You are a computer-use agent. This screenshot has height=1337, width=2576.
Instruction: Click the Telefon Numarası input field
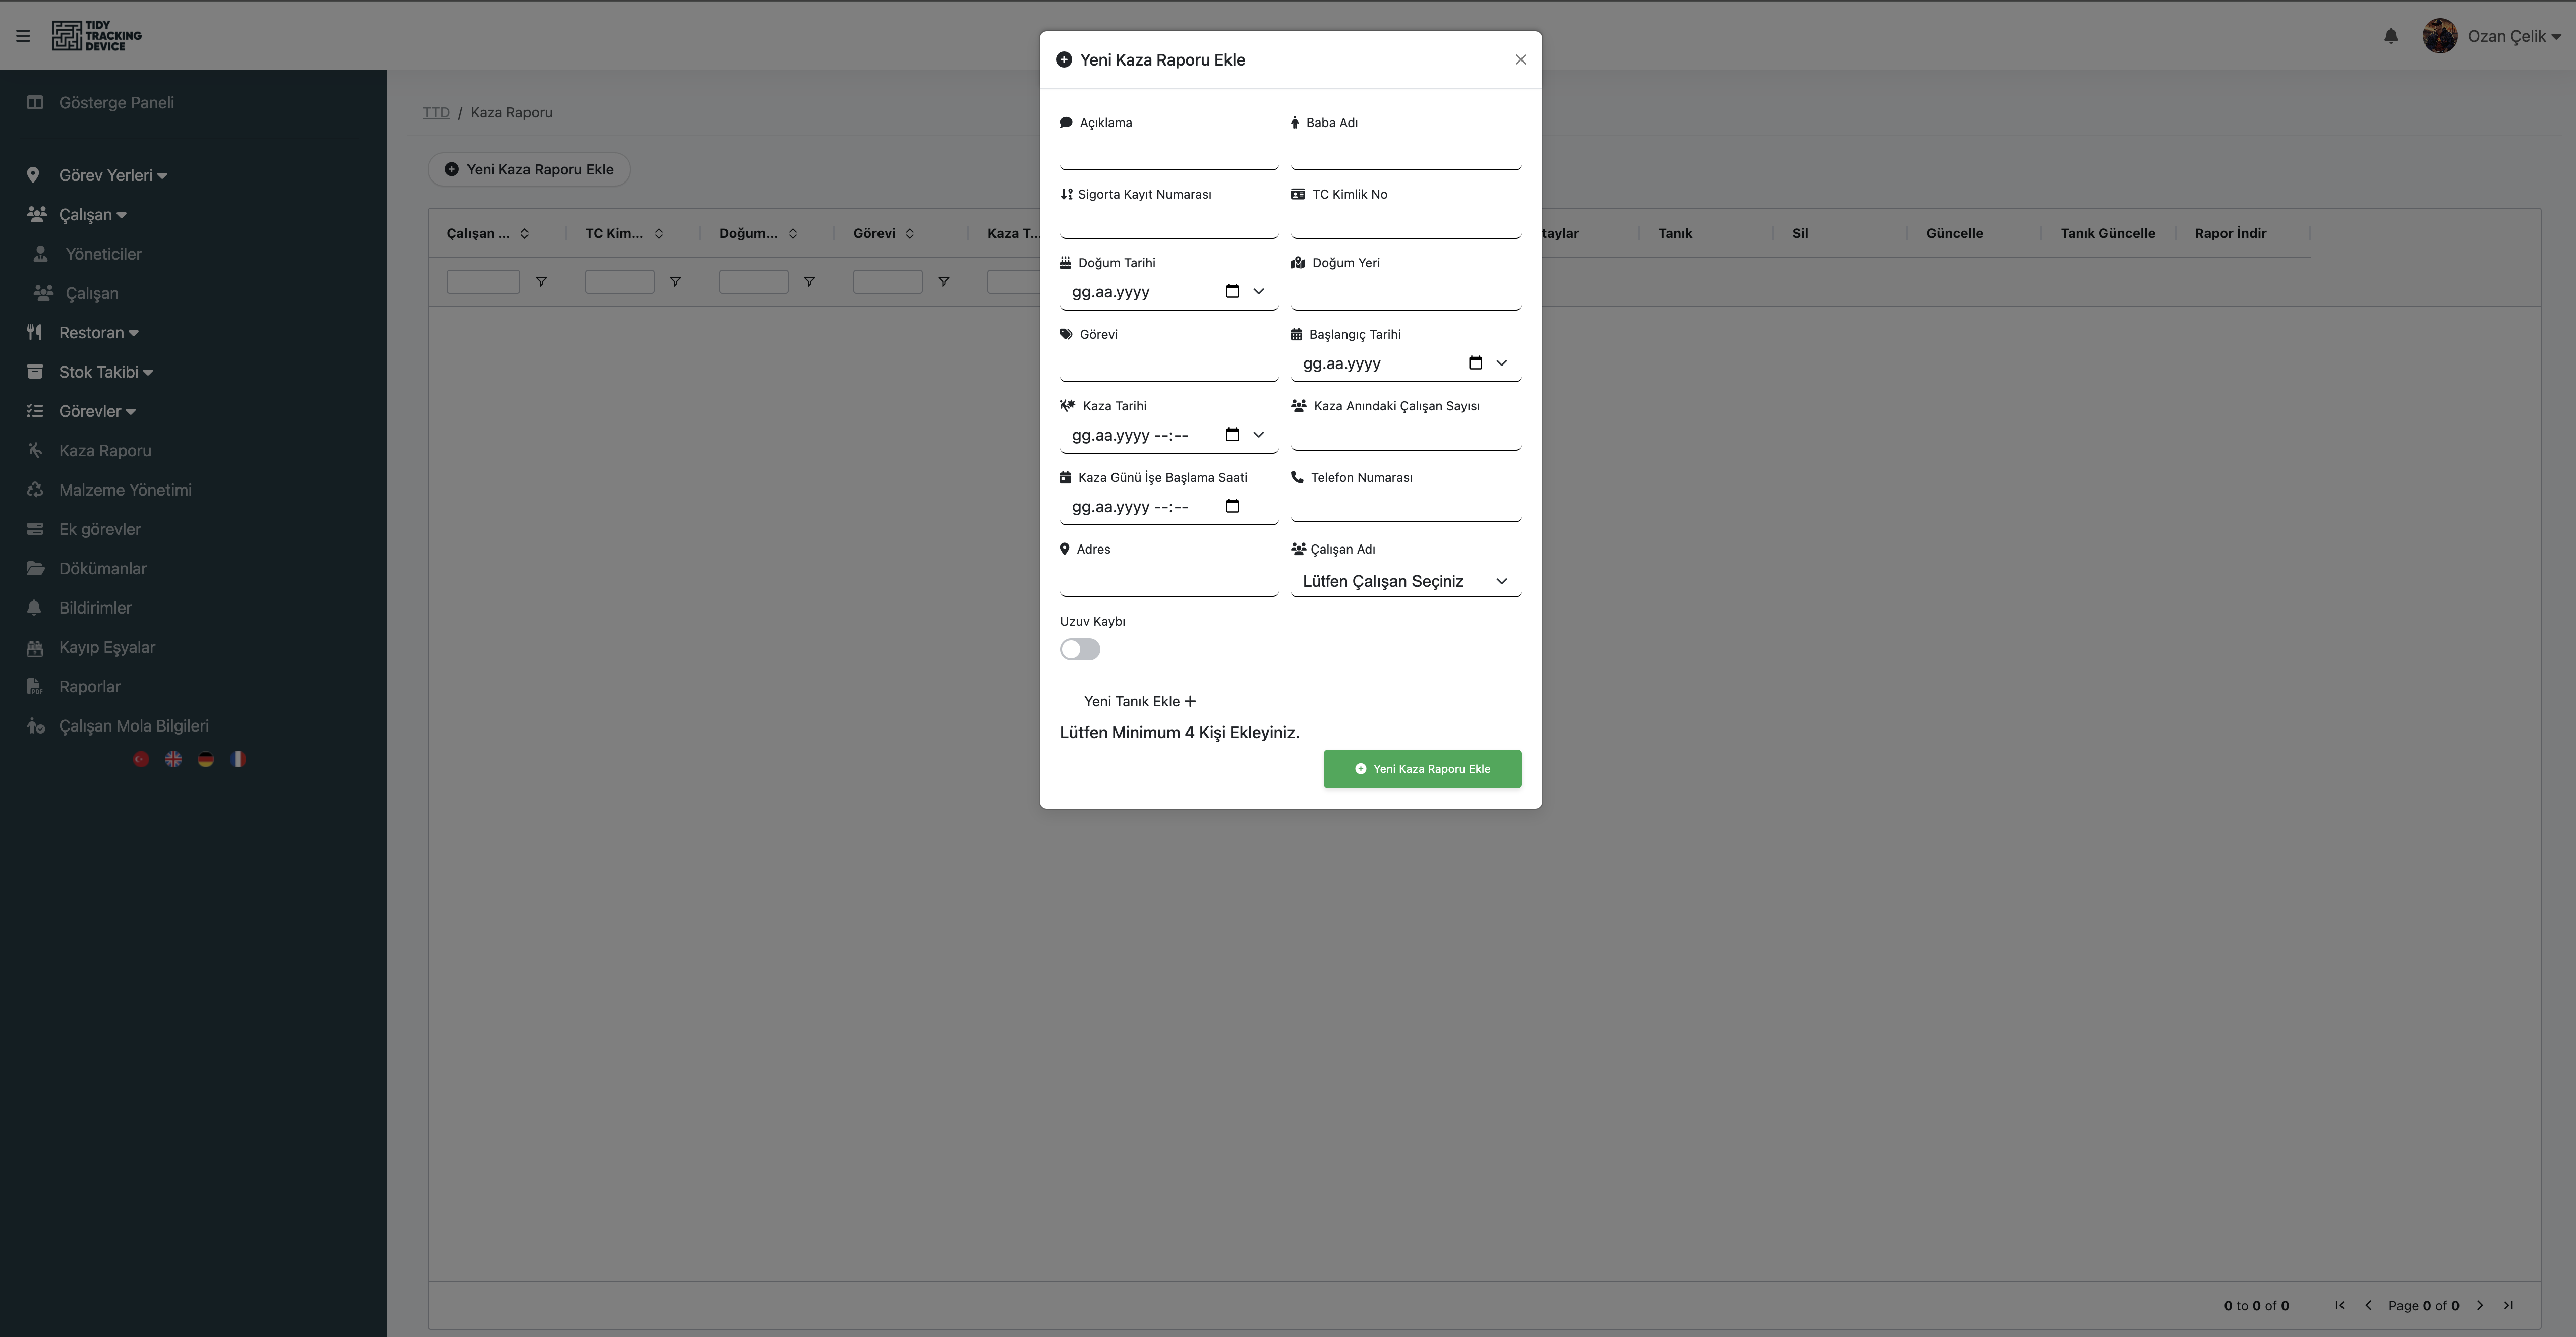(1406, 506)
